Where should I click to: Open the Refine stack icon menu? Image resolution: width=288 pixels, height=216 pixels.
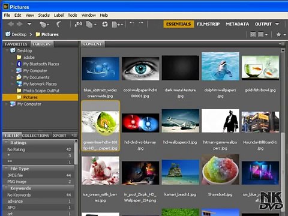[x=91, y=25]
